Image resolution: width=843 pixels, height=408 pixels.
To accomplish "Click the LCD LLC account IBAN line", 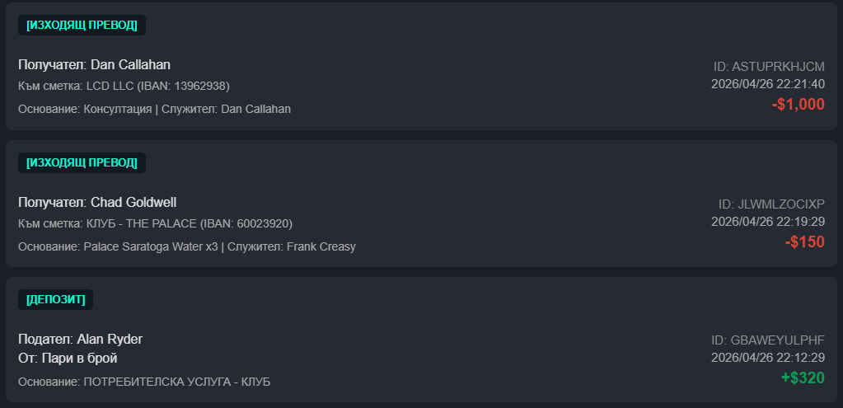I will point(124,86).
